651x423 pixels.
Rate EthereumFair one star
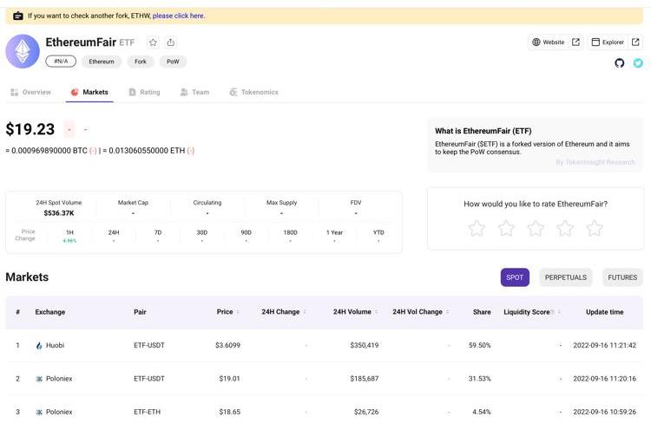477,228
